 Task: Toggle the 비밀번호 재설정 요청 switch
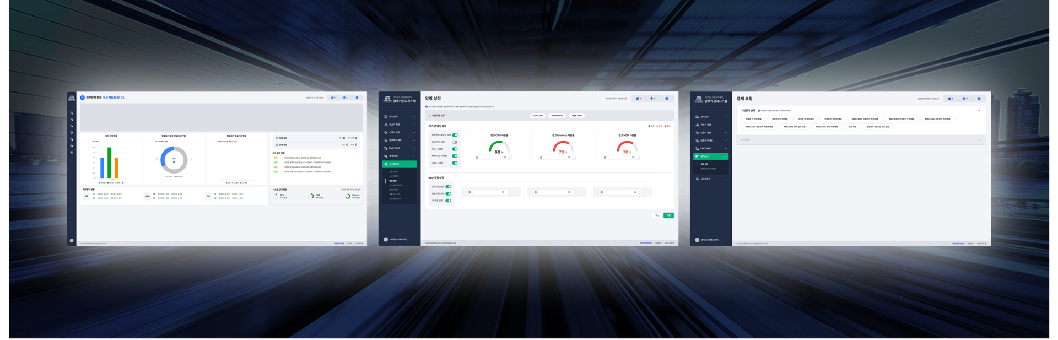[x=455, y=135]
